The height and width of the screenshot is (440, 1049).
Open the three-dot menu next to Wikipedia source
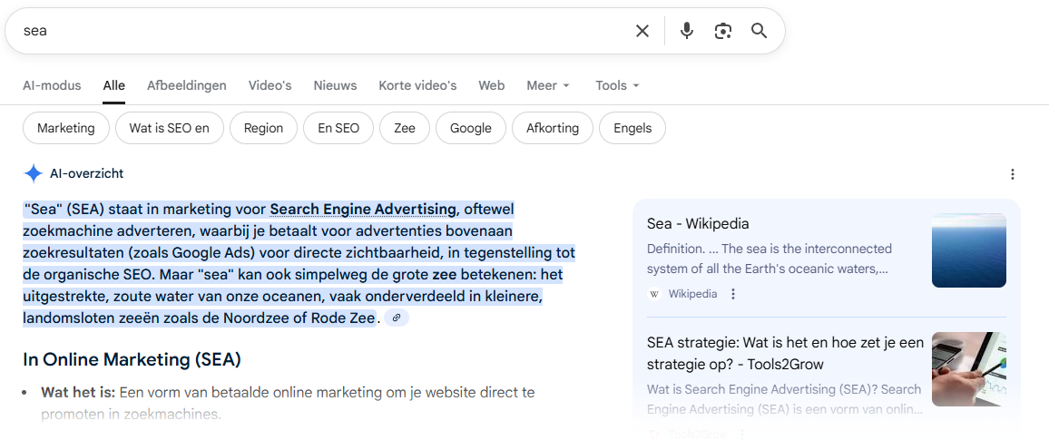click(733, 294)
